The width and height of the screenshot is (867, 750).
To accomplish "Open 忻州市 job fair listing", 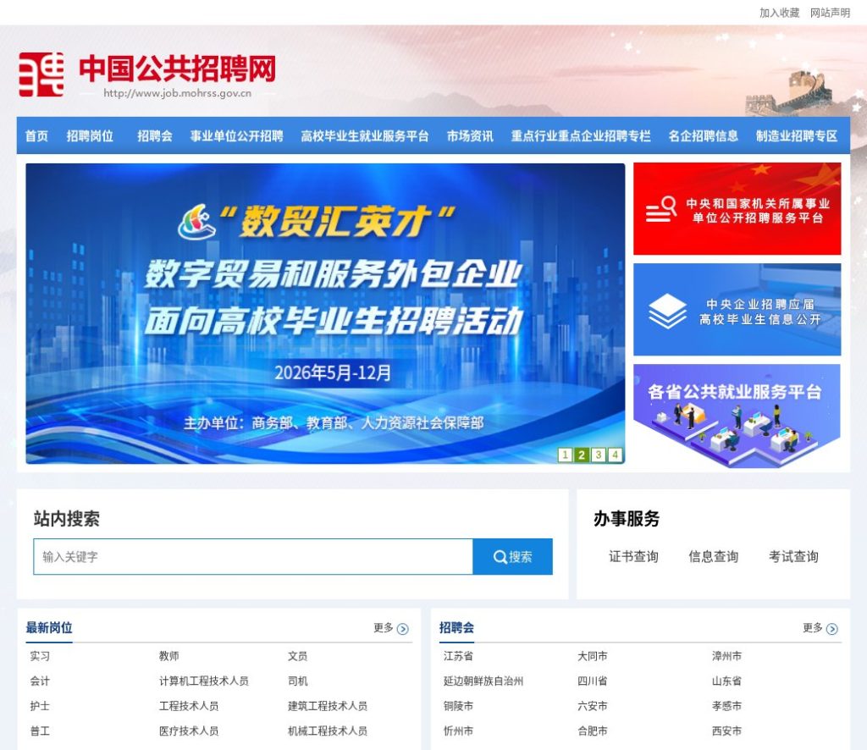I will 458,731.
